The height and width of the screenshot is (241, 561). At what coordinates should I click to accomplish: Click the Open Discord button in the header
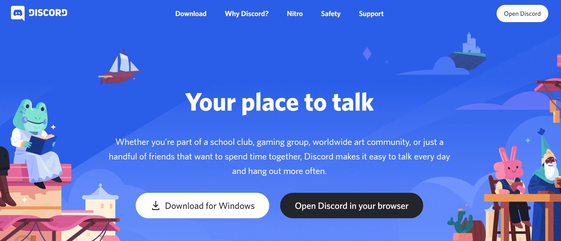(x=522, y=14)
